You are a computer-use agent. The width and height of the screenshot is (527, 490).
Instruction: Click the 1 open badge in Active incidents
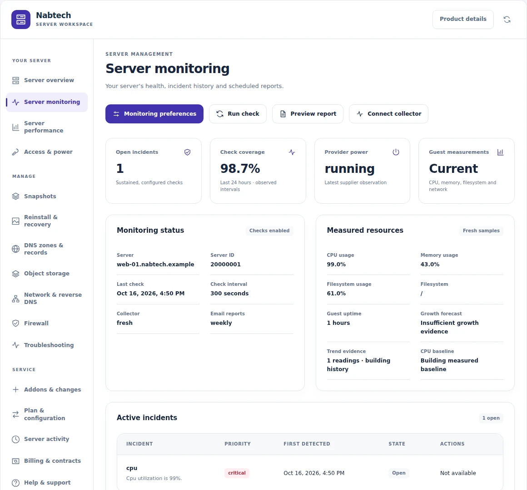[x=491, y=418]
